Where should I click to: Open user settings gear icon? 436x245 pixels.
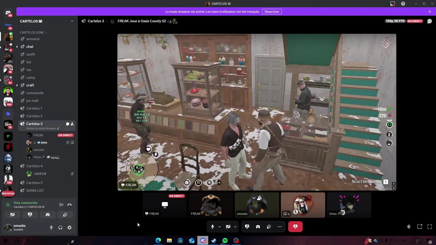[x=69, y=228]
